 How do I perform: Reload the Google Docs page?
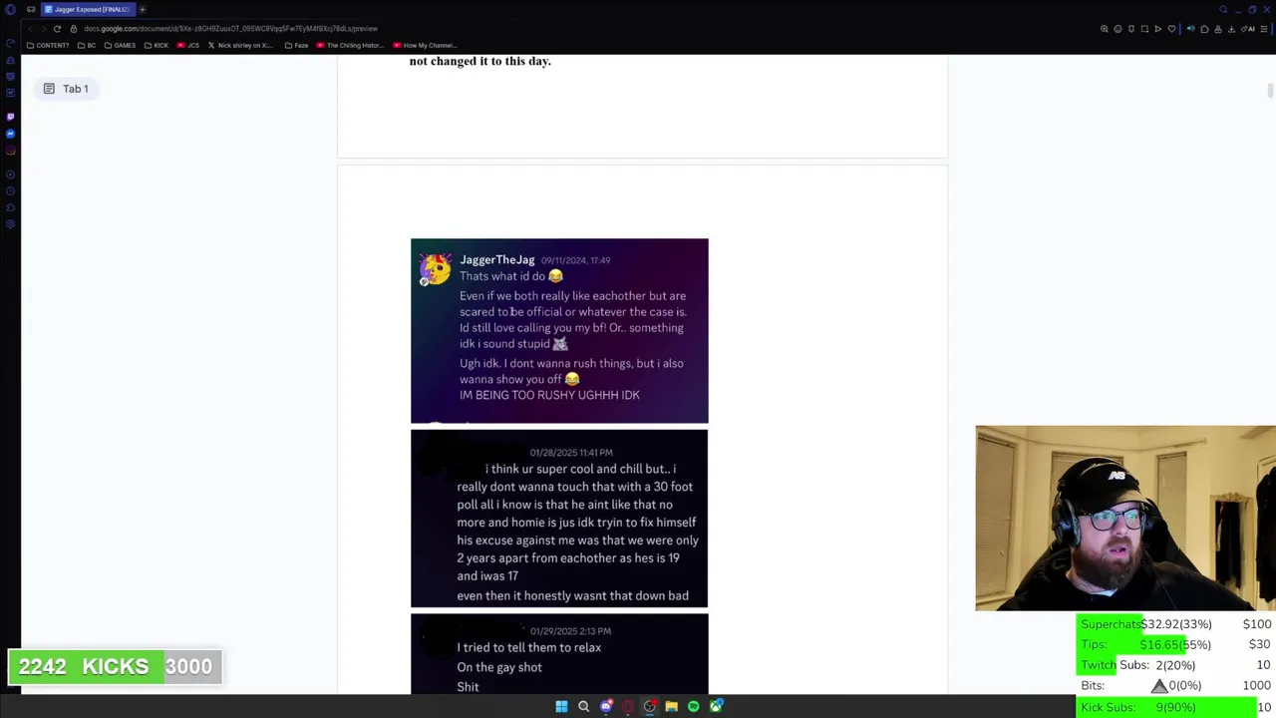point(57,29)
